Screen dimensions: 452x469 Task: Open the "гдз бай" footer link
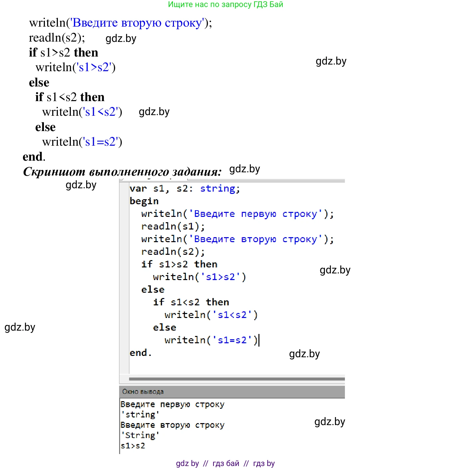coord(226,463)
